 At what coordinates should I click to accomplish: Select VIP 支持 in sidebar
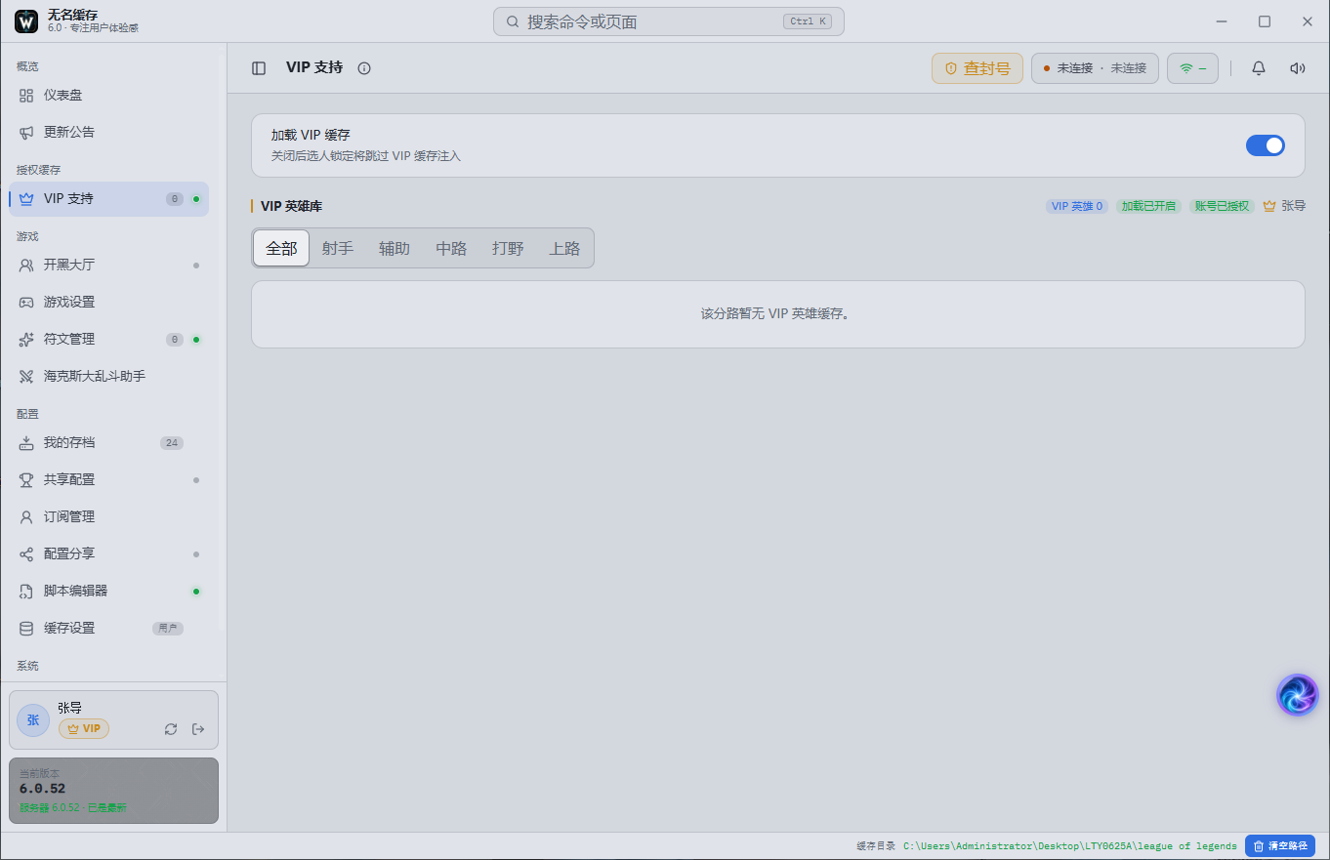click(108, 199)
